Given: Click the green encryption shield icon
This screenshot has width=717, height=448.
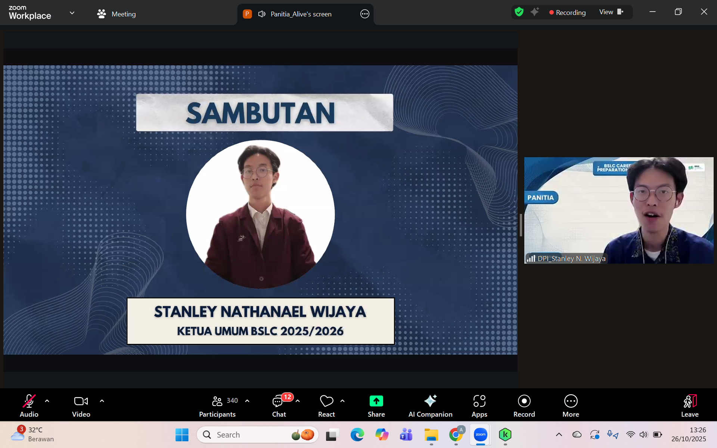Looking at the screenshot, I should point(519,12).
